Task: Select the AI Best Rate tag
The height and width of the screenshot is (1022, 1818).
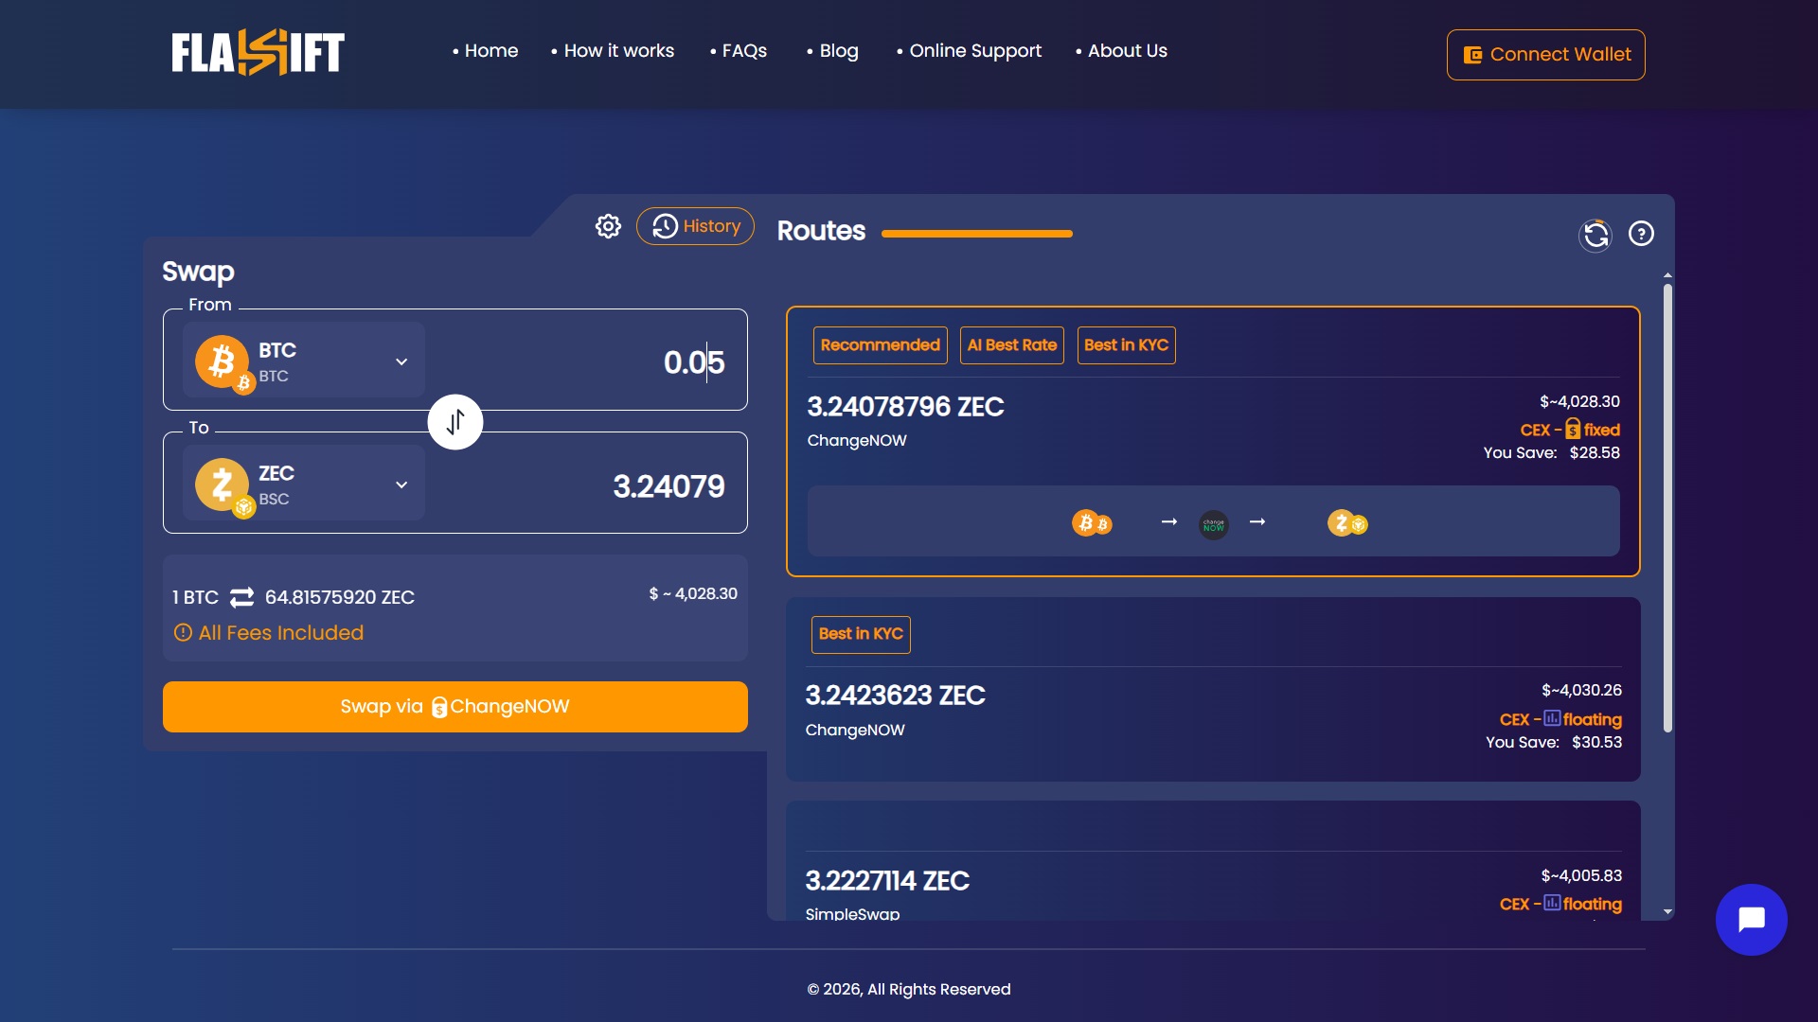Action: tap(1011, 345)
